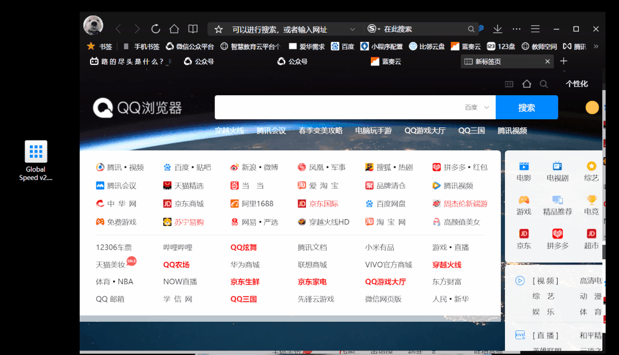Click into the main page search field
The width and height of the screenshot is (619, 355).
(x=339, y=107)
